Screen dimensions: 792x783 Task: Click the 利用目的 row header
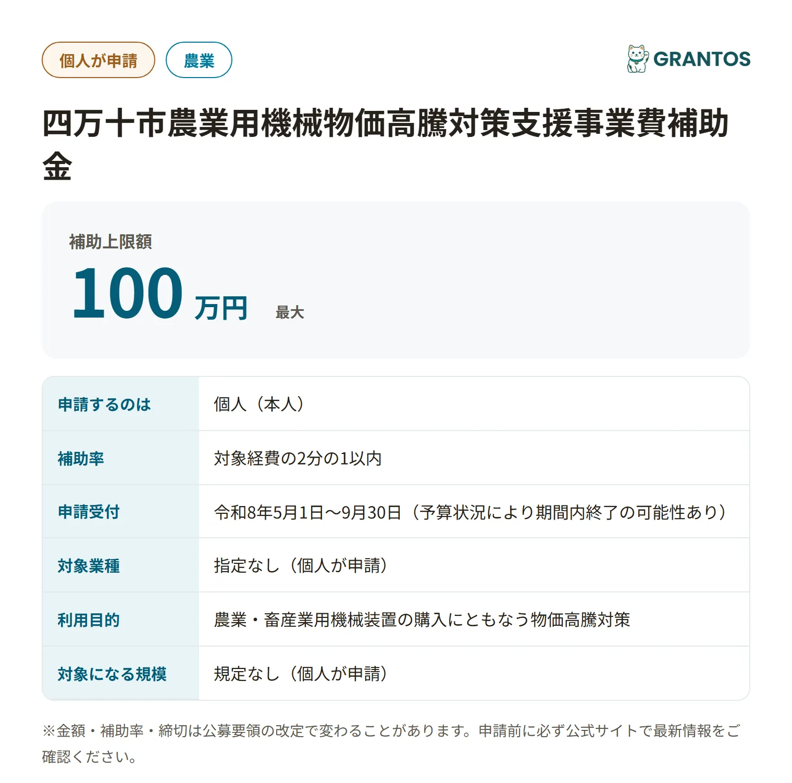[x=120, y=620]
